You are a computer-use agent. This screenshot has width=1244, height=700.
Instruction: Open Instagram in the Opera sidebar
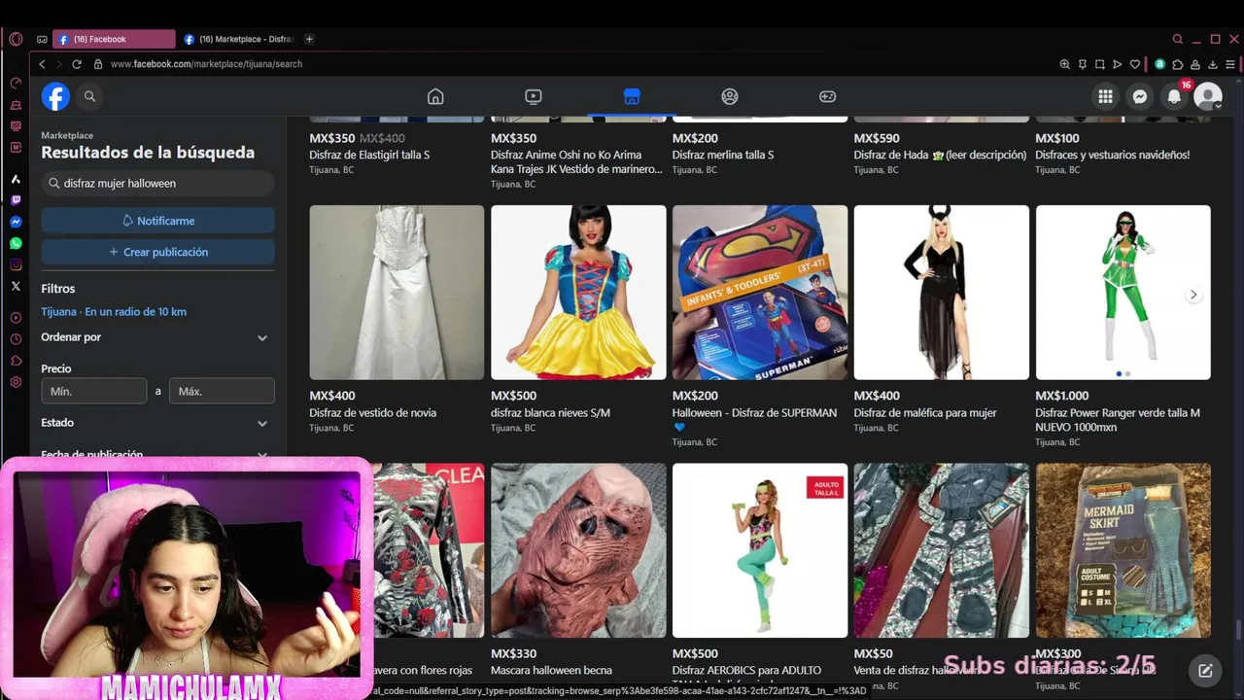click(x=16, y=264)
